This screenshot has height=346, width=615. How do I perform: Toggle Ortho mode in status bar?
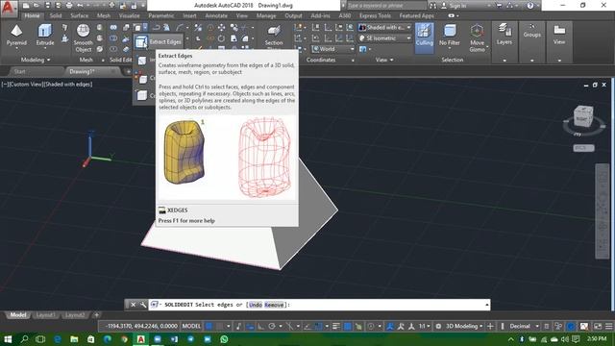tap(260, 326)
